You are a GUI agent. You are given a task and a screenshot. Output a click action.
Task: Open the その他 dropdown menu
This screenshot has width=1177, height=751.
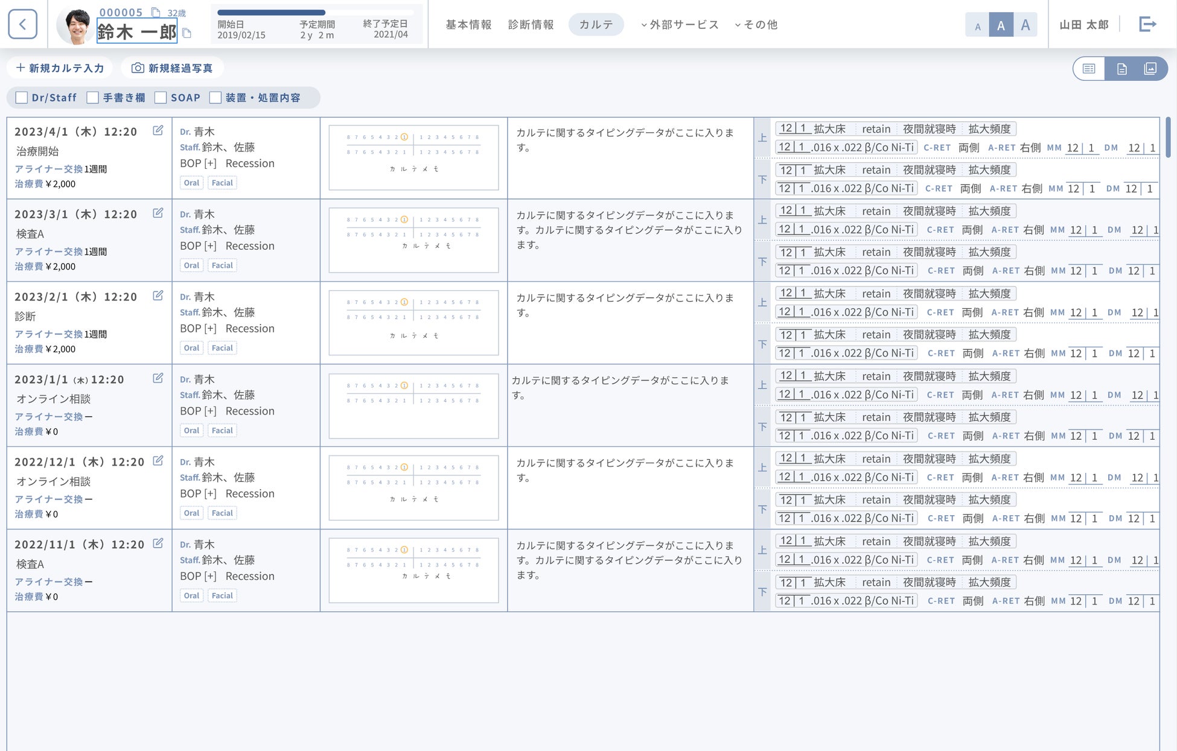(x=756, y=25)
